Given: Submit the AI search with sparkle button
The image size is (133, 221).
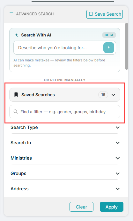Looking at the screenshot, I should tap(109, 48).
